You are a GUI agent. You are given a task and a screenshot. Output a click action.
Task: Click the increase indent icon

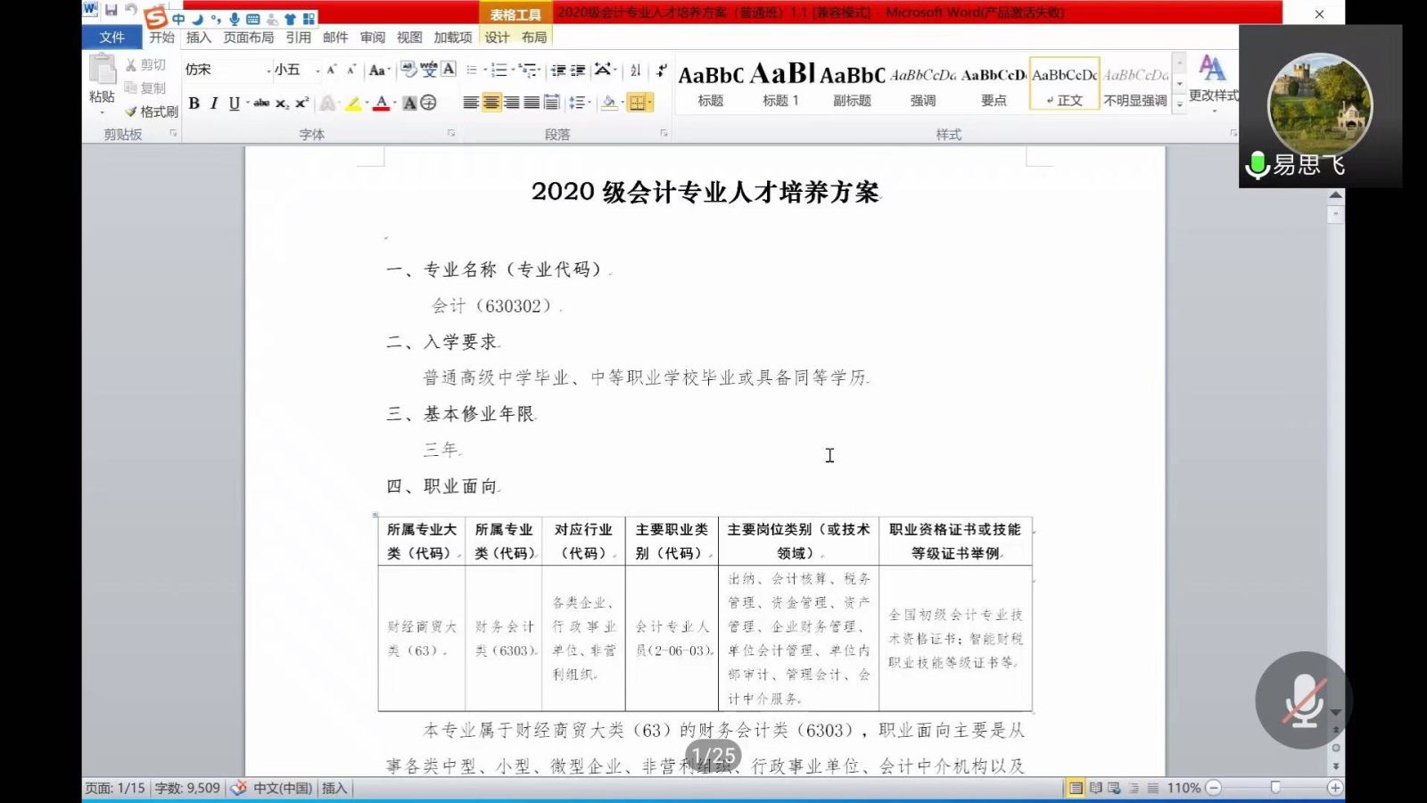pyautogui.click(x=578, y=70)
